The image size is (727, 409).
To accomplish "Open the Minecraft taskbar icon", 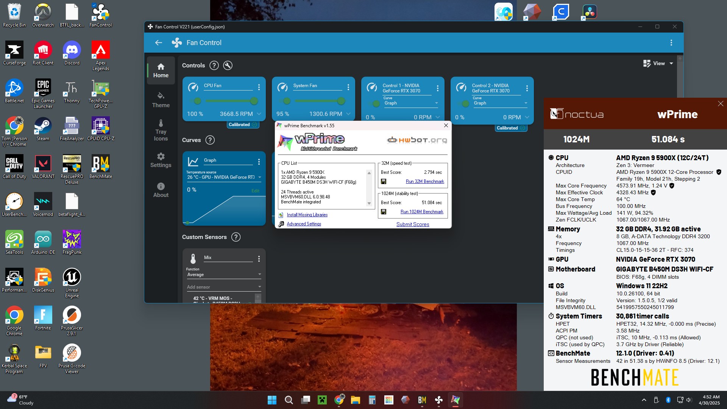I will point(322,400).
